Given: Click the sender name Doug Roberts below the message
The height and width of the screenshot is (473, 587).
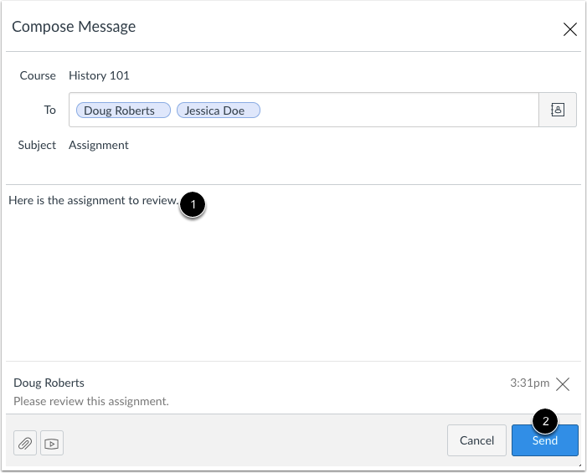Looking at the screenshot, I should point(49,383).
